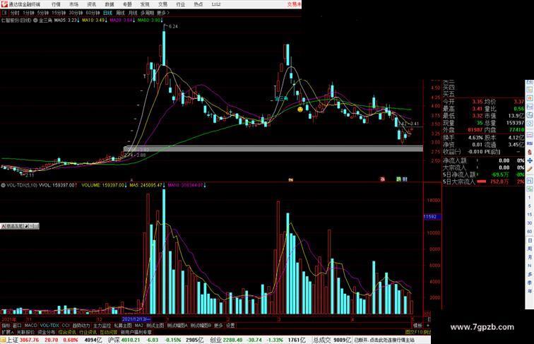Screen dimensions: 534x344
Task: Select the 日线 daily period tab
Action: (x=107, y=13)
